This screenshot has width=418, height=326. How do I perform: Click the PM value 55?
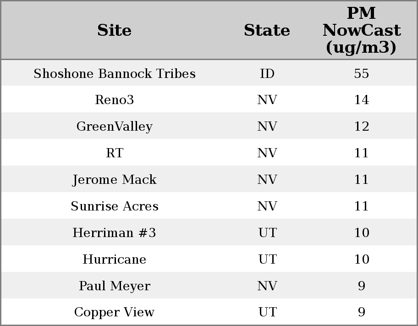point(361,74)
